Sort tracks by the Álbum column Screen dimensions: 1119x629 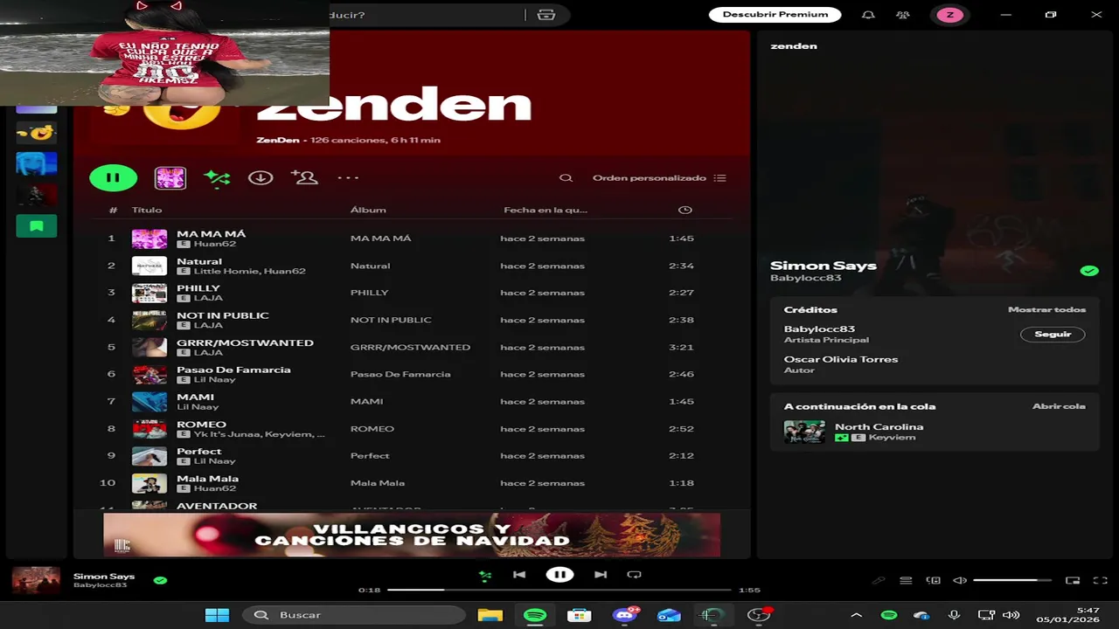coord(368,210)
